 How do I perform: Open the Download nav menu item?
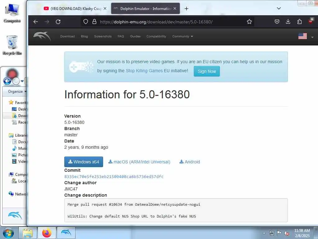click(x=67, y=36)
